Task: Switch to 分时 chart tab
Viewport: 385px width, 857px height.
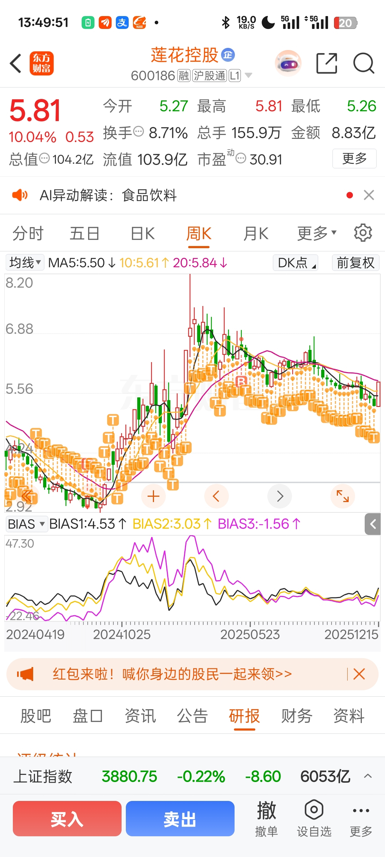Action: (28, 234)
